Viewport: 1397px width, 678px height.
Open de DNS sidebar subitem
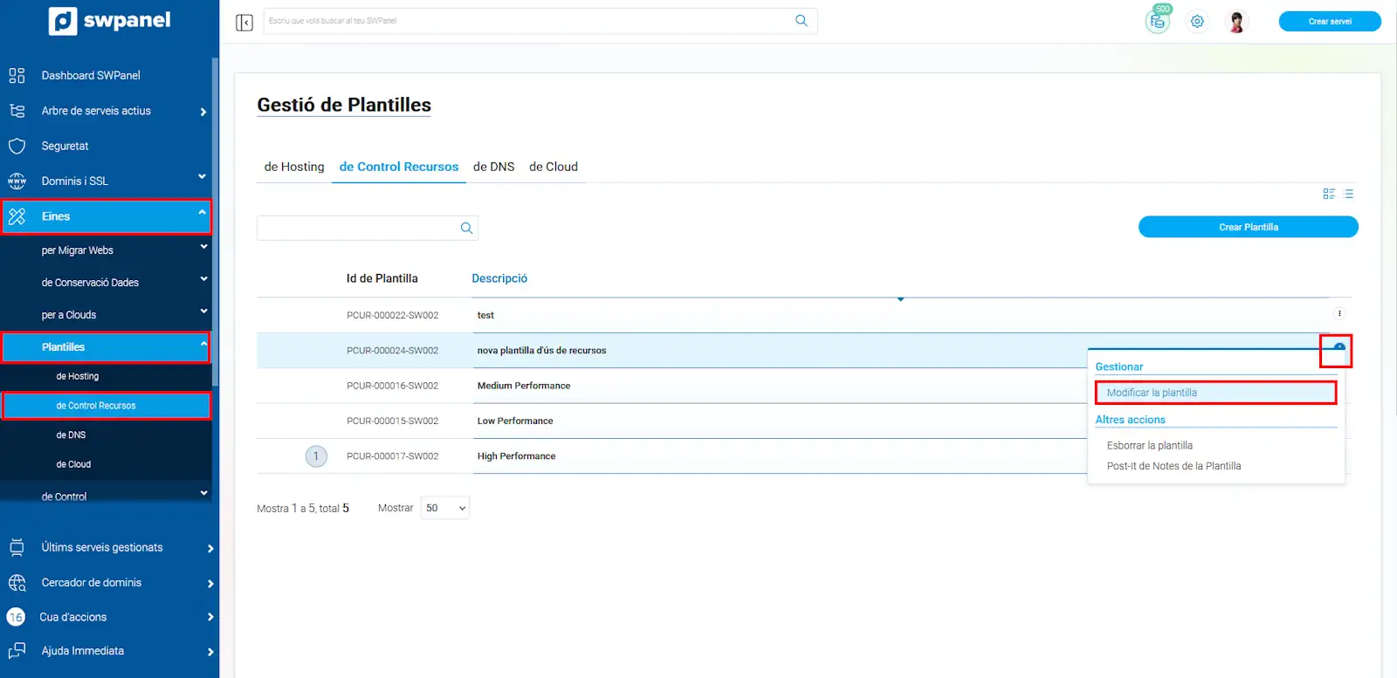[x=71, y=435]
